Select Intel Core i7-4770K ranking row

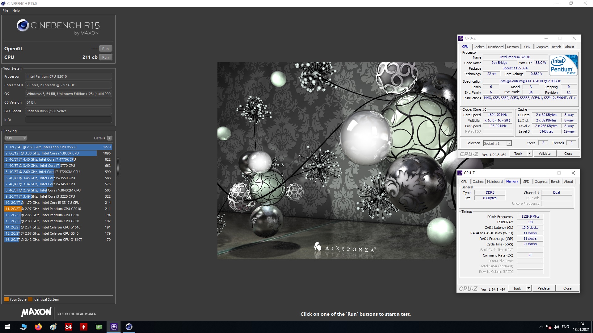pos(58,159)
